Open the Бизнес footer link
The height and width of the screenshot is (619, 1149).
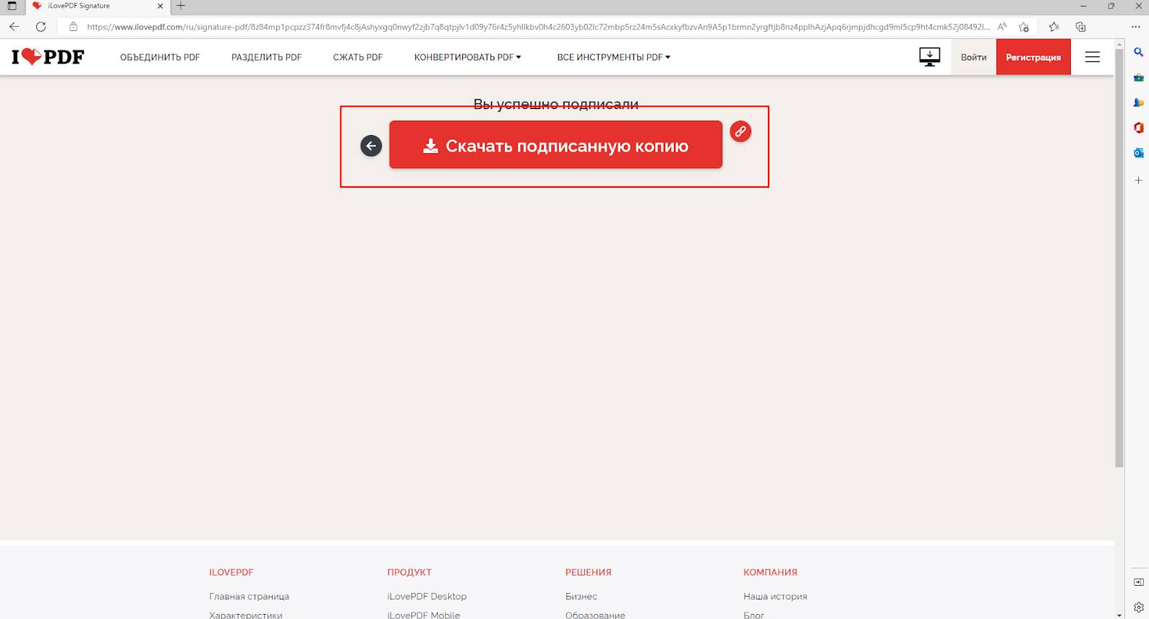click(x=581, y=597)
